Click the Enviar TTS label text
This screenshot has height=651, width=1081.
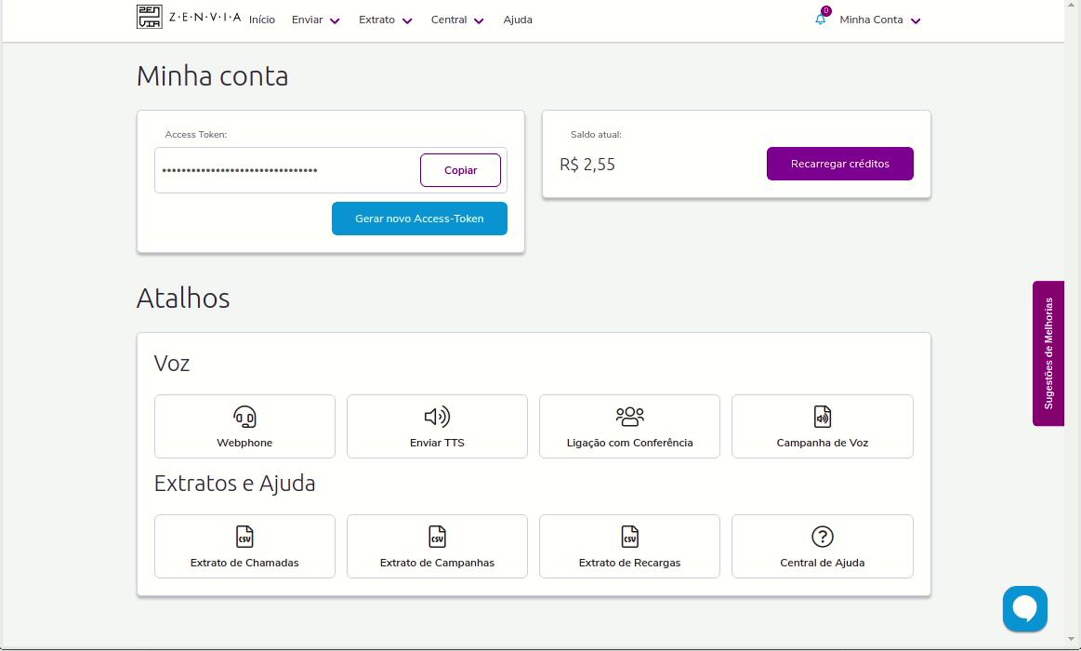[x=437, y=443]
